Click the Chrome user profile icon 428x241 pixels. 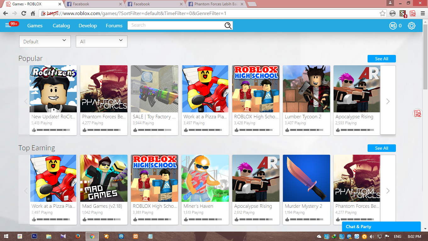tap(391, 3)
